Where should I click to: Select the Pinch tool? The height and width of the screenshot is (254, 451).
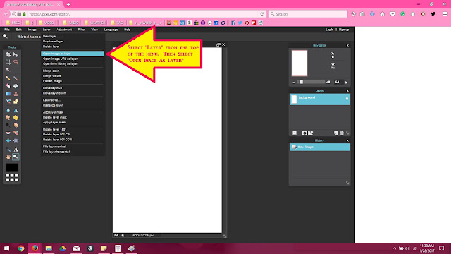pyautogui.click(x=16, y=140)
